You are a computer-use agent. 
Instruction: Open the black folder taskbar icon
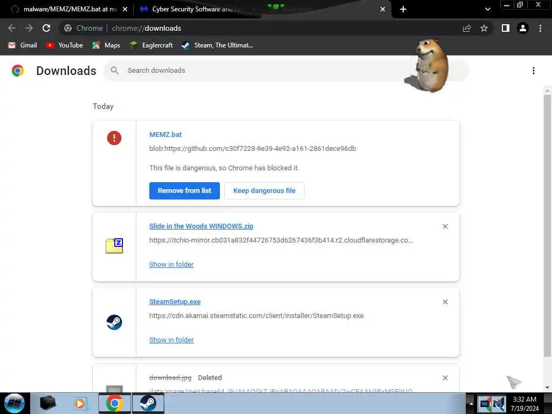[47, 403]
